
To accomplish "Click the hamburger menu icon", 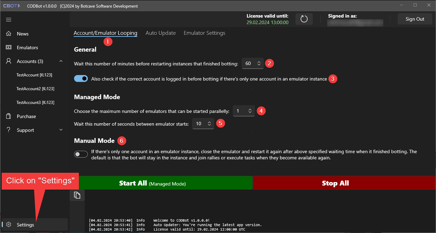I will coord(9,20).
